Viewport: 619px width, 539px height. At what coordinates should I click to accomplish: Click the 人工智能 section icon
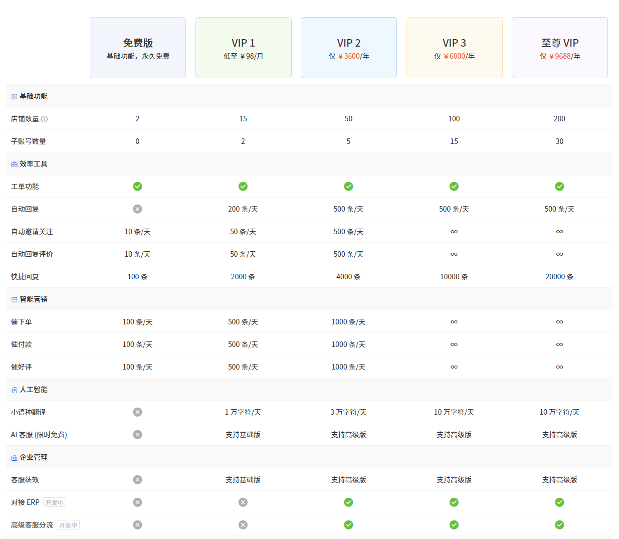14,390
